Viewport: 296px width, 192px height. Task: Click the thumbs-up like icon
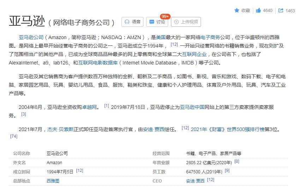[x=258, y=10]
